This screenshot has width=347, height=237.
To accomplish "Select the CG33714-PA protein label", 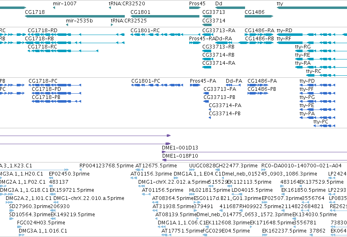I will coord(225,105).
